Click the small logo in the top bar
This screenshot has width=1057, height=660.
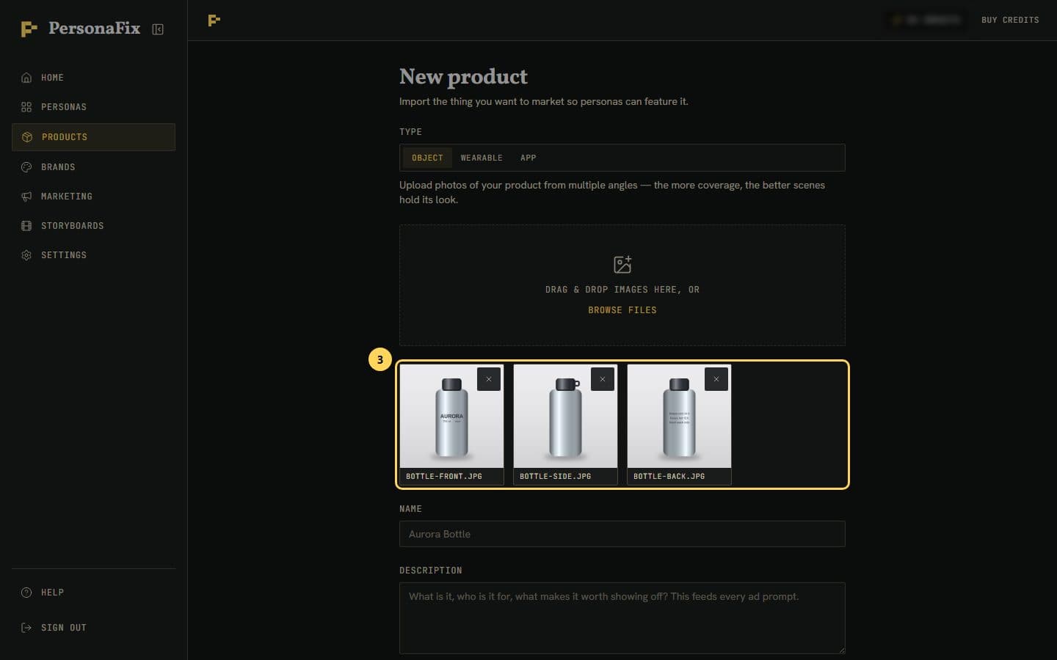coord(214,21)
